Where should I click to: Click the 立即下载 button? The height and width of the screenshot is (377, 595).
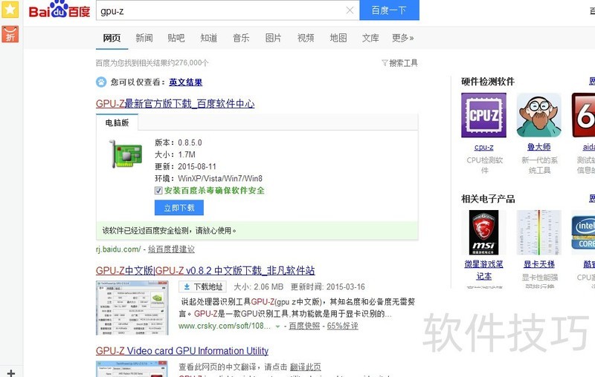(x=179, y=208)
